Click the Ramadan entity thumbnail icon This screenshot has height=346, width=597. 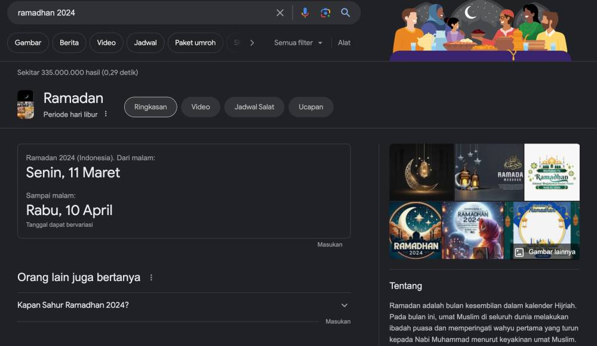(x=26, y=104)
